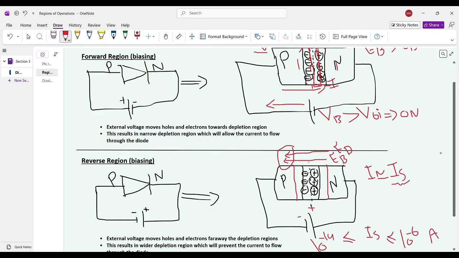Open the 'PN J...' page
The image size is (459, 258).
point(47,64)
